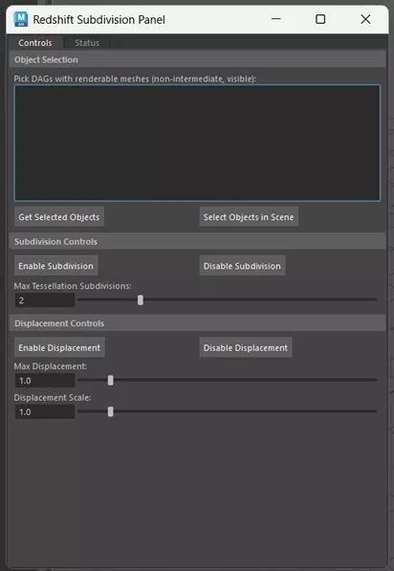
Task: Close the Redshift Subdivision Panel window
Action: tap(365, 19)
